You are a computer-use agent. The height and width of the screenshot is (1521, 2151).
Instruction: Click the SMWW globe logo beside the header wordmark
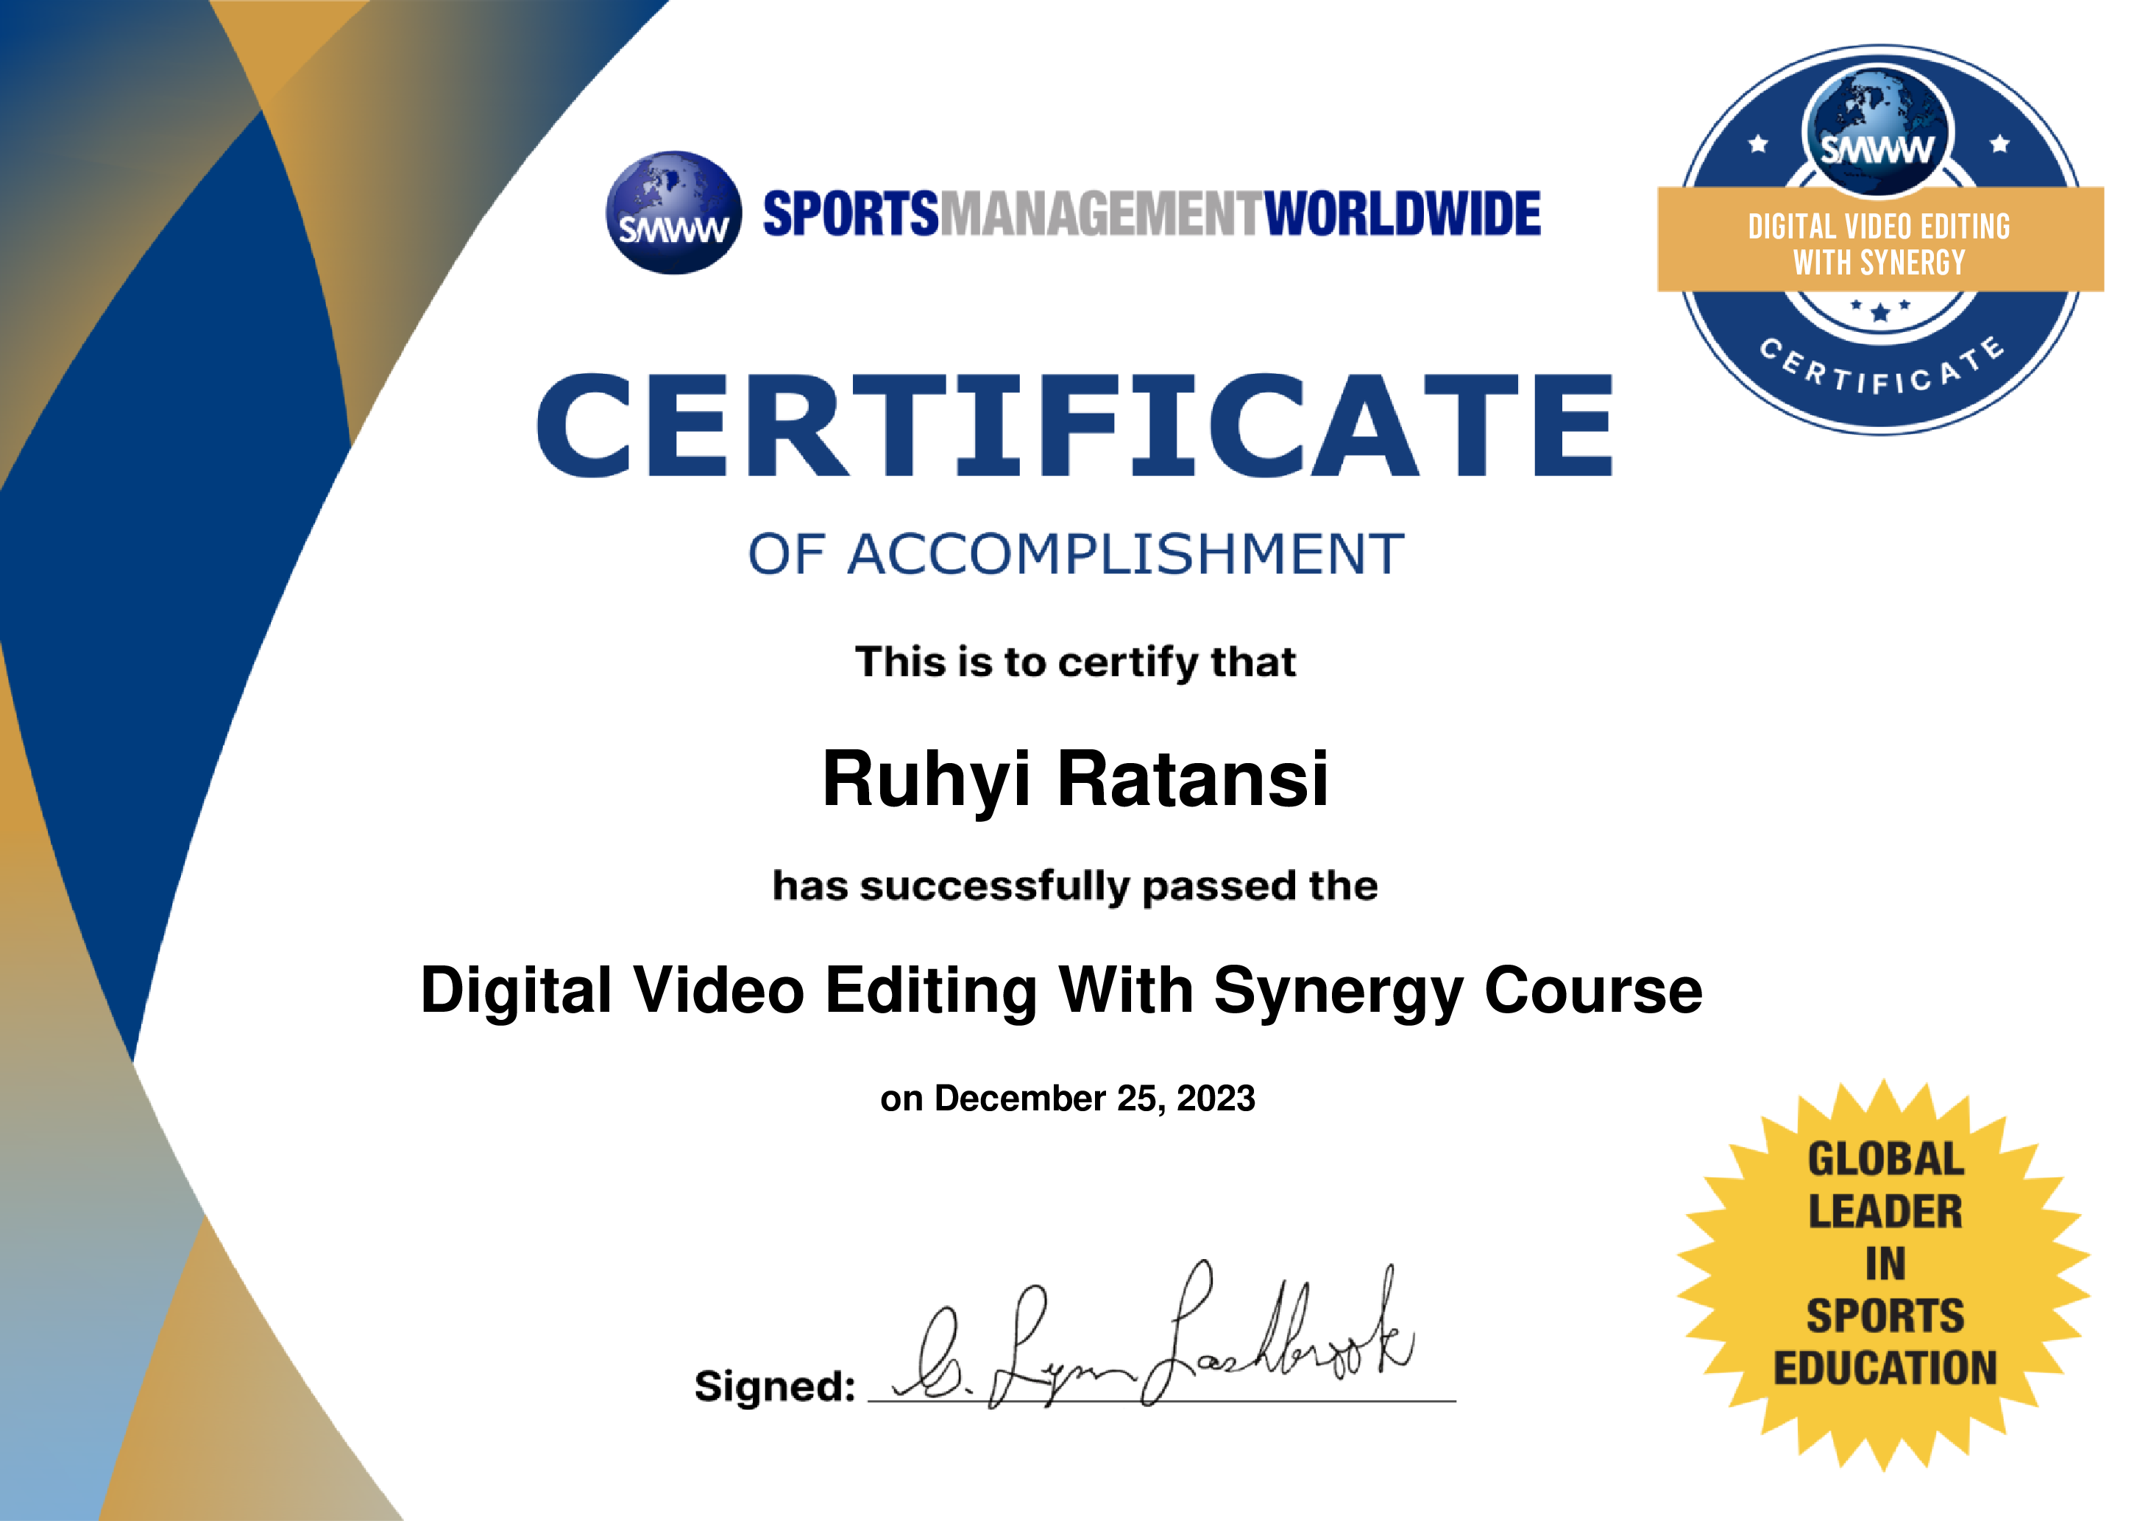point(673,213)
